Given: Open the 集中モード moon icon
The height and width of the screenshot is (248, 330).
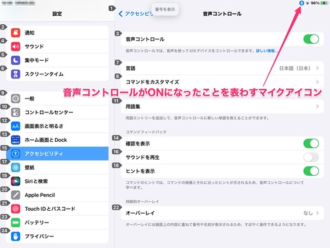Looking at the screenshot, I should coord(16,60).
